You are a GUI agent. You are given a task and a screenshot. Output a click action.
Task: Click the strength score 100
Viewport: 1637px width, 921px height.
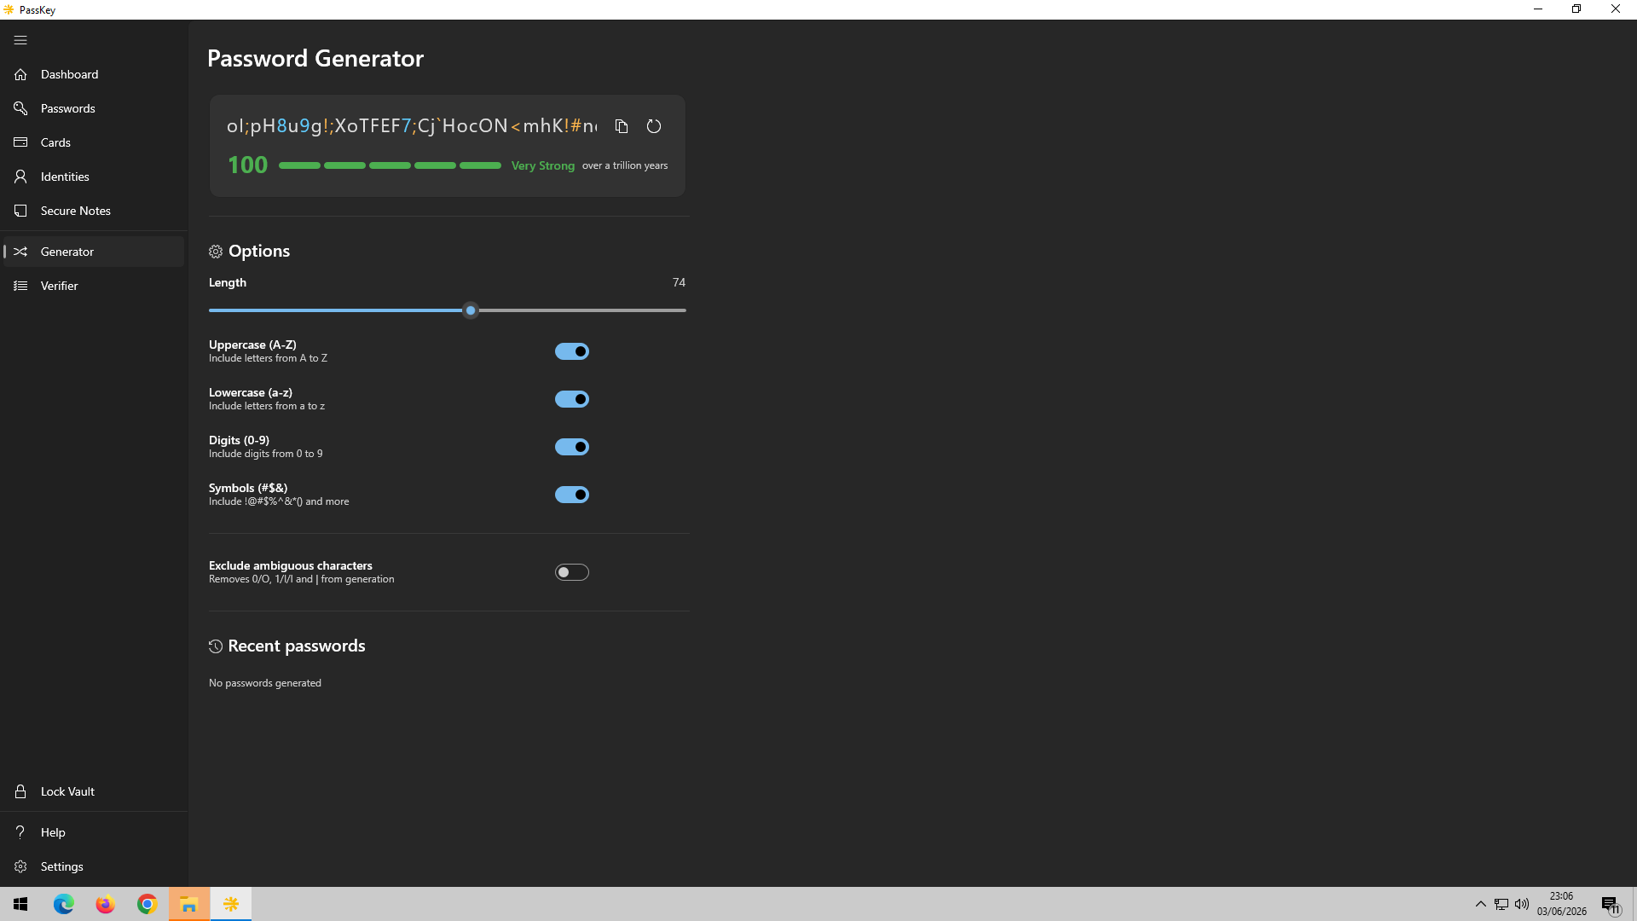click(247, 165)
